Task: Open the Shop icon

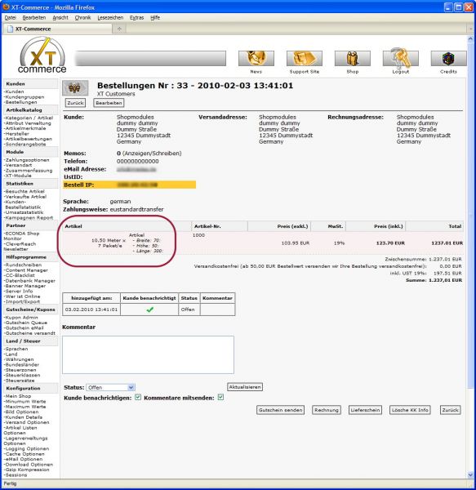Action: pos(353,59)
